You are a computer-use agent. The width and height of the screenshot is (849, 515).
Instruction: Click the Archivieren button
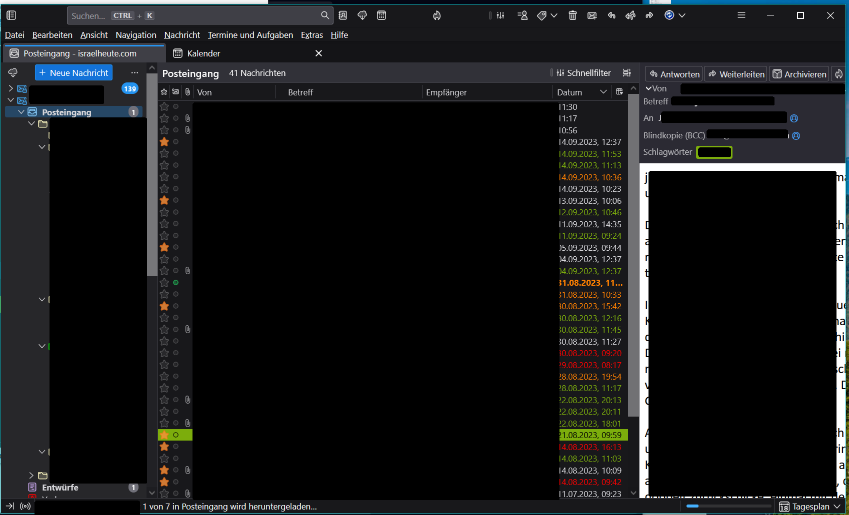click(799, 74)
